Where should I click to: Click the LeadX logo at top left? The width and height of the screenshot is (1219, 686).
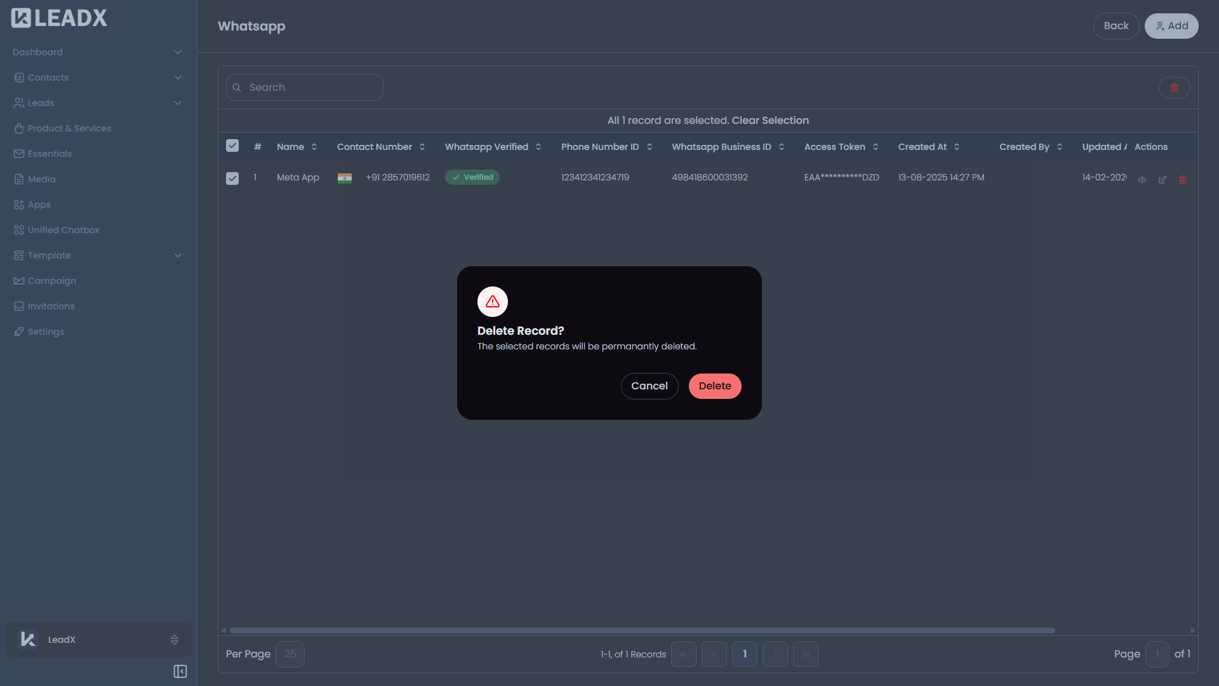point(59,18)
